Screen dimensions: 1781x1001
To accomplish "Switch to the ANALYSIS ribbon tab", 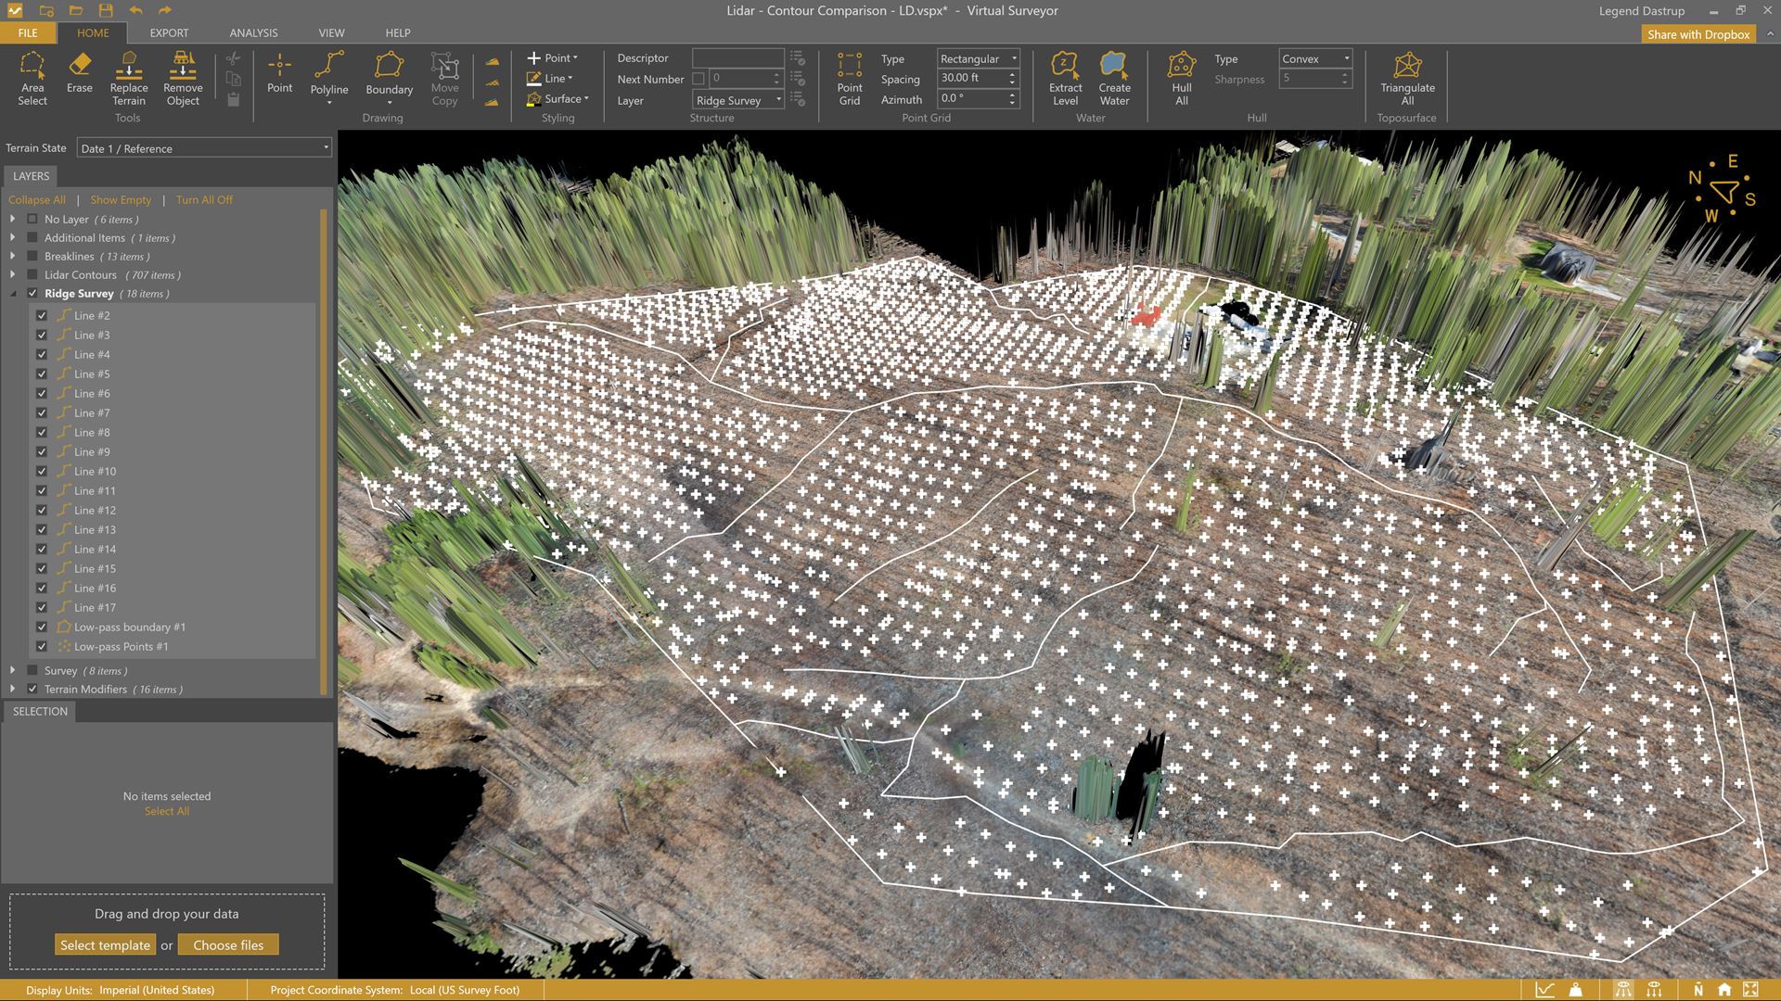I will pyautogui.click(x=253, y=32).
